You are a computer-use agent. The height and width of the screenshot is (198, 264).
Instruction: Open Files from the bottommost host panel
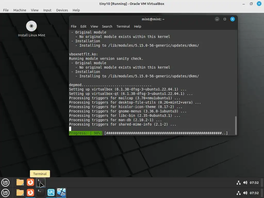coord(20,193)
